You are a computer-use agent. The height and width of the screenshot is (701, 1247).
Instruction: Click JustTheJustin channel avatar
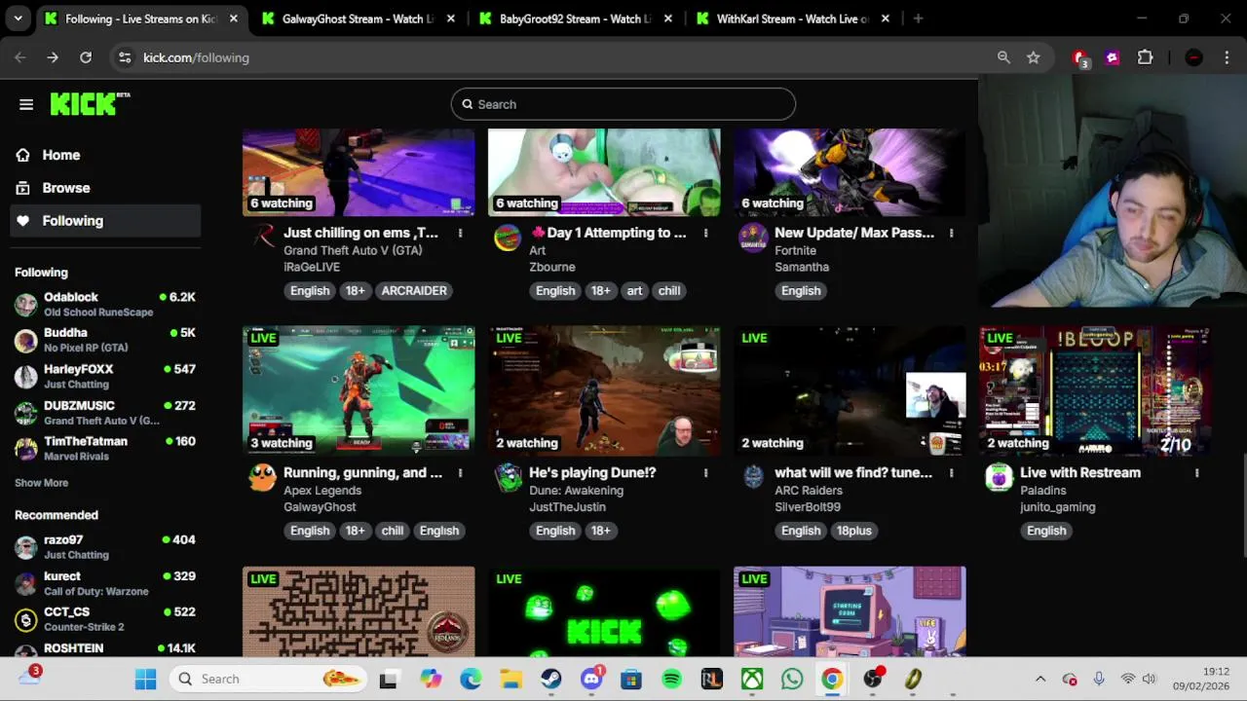pos(508,476)
